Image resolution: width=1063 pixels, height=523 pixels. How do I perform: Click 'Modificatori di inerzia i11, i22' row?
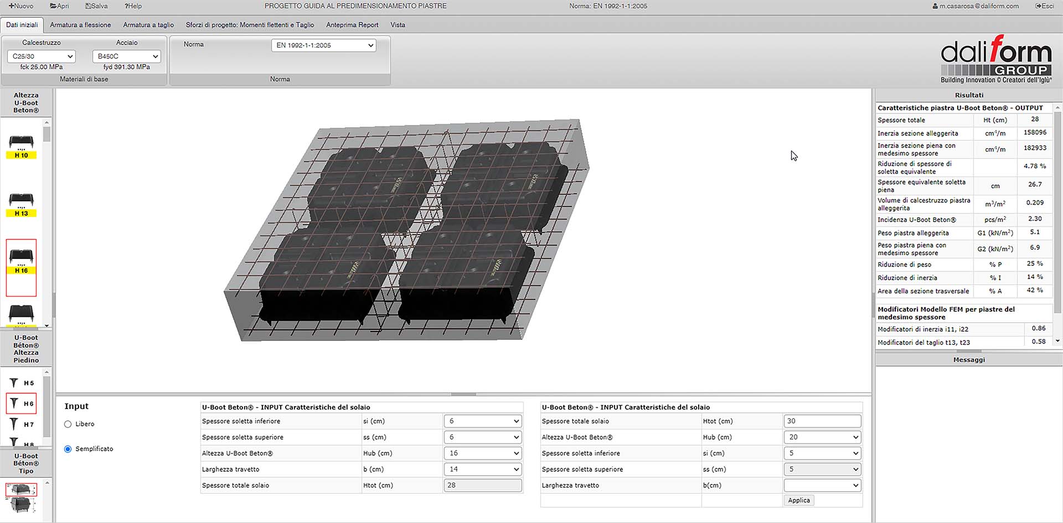pyautogui.click(x=964, y=329)
